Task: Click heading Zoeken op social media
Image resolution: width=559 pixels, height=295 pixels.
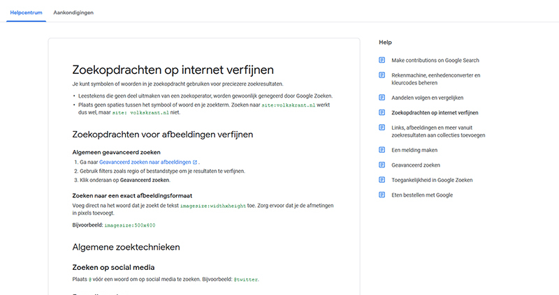Action: (113, 267)
